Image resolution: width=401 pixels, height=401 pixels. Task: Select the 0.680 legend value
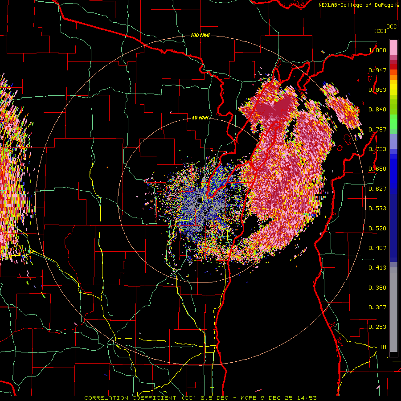[377, 169]
